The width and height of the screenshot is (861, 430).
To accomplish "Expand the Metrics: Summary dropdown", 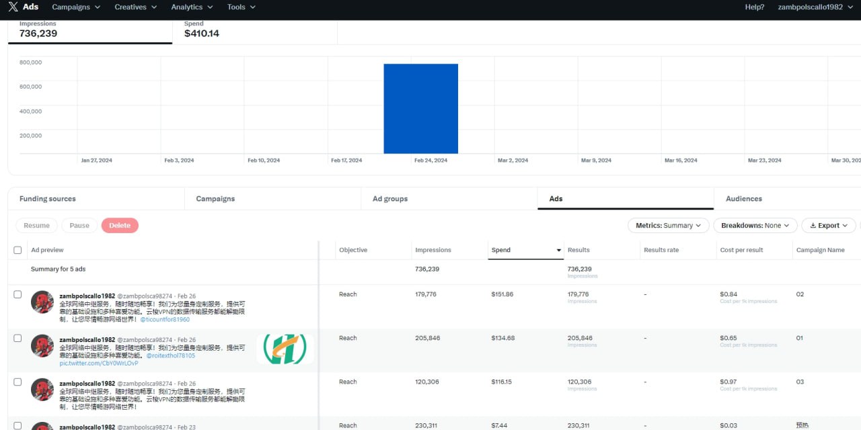I will (x=668, y=226).
